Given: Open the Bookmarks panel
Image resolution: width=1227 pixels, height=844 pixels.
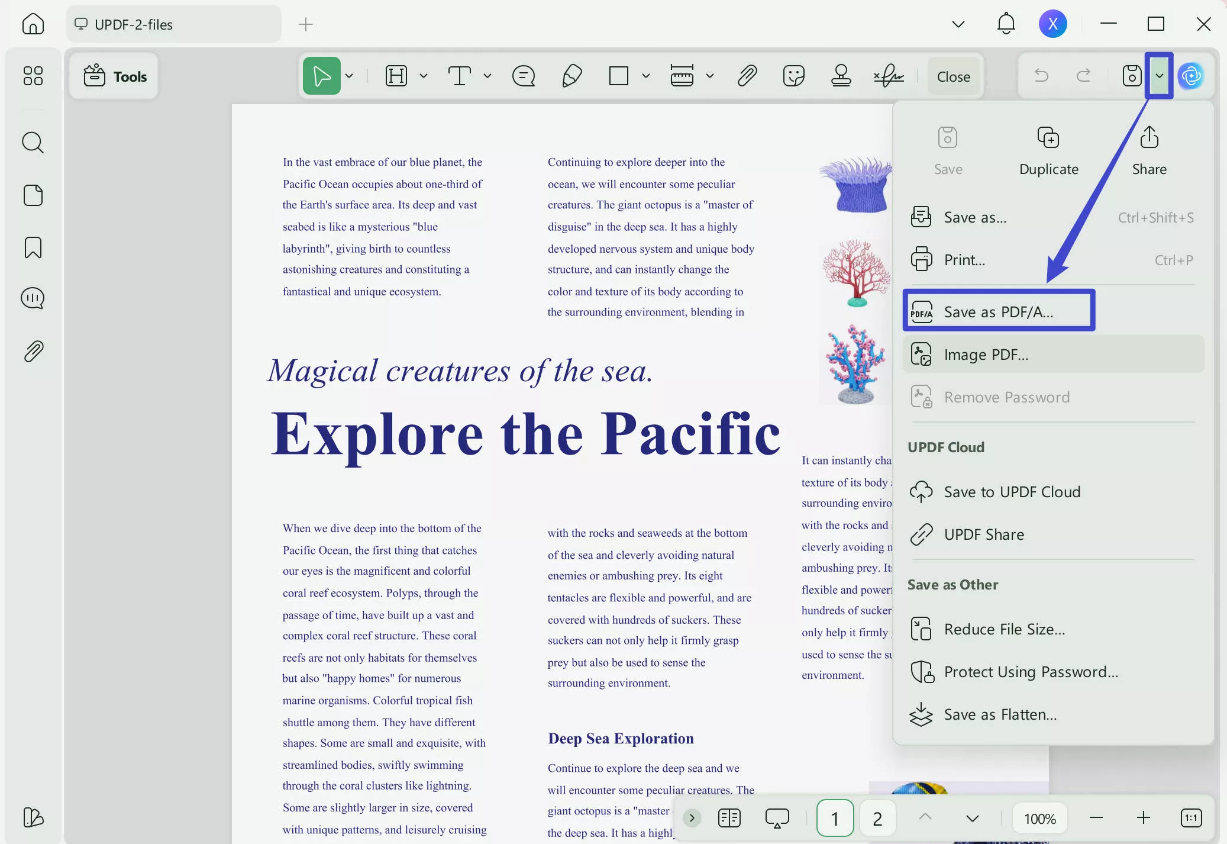Looking at the screenshot, I should click(33, 247).
